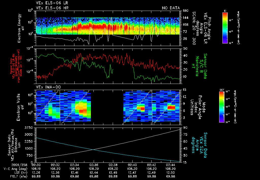260x180 pixels.
Task: Click the red ELS-06 LR-Bk energy intensity label
Action: 16,66
